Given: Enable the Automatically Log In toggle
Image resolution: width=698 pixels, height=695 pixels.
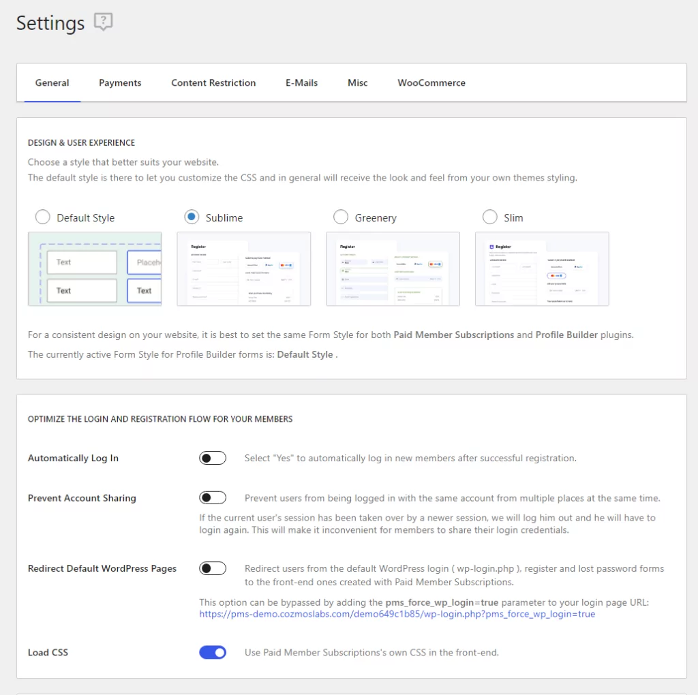Looking at the screenshot, I should tap(213, 458).
